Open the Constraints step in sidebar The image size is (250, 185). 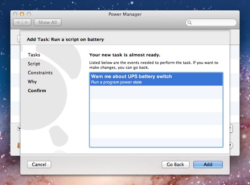click(x=40, y=72)
